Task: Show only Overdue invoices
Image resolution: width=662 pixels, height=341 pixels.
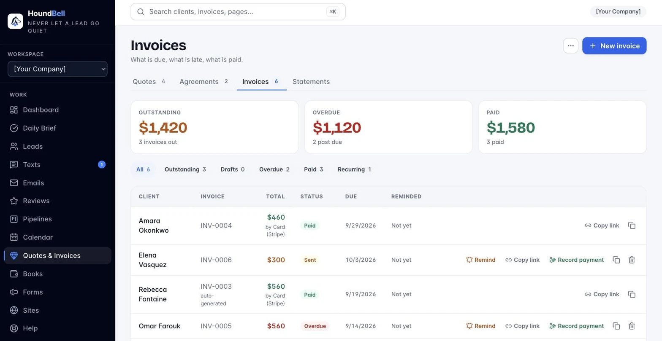Action: [274, 169]
